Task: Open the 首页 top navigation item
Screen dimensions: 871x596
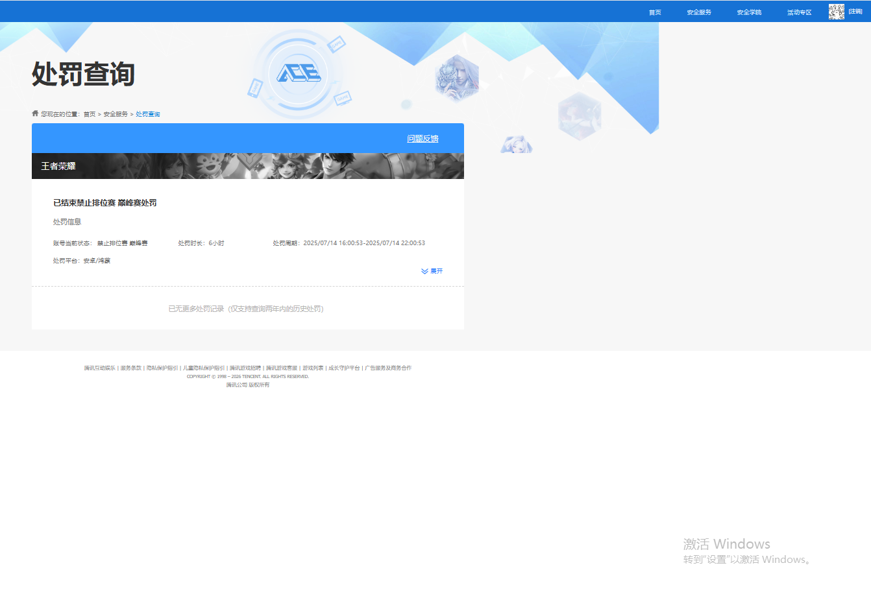Action: (x=655, y=12)
